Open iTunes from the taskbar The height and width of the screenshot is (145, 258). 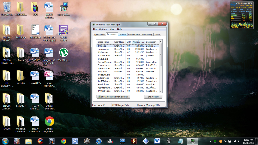pos(99,141)
